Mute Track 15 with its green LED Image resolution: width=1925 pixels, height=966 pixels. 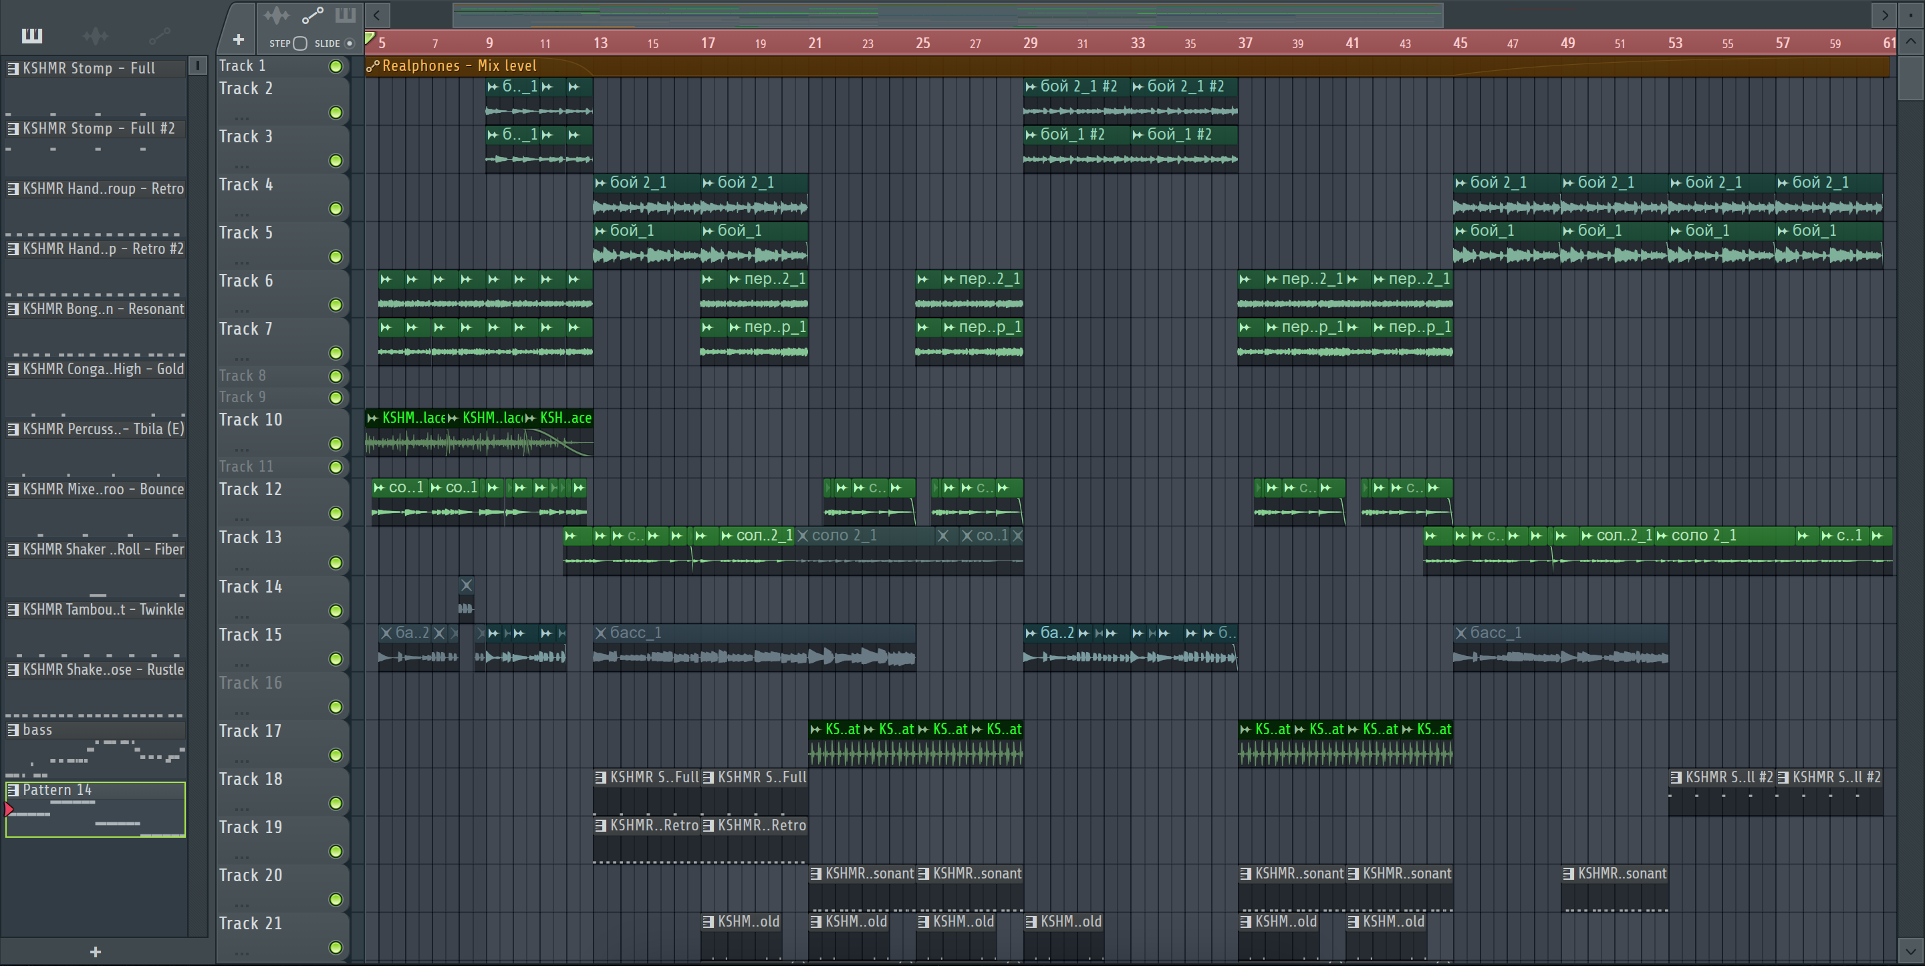pyautogui.click(x=336, y=659)
